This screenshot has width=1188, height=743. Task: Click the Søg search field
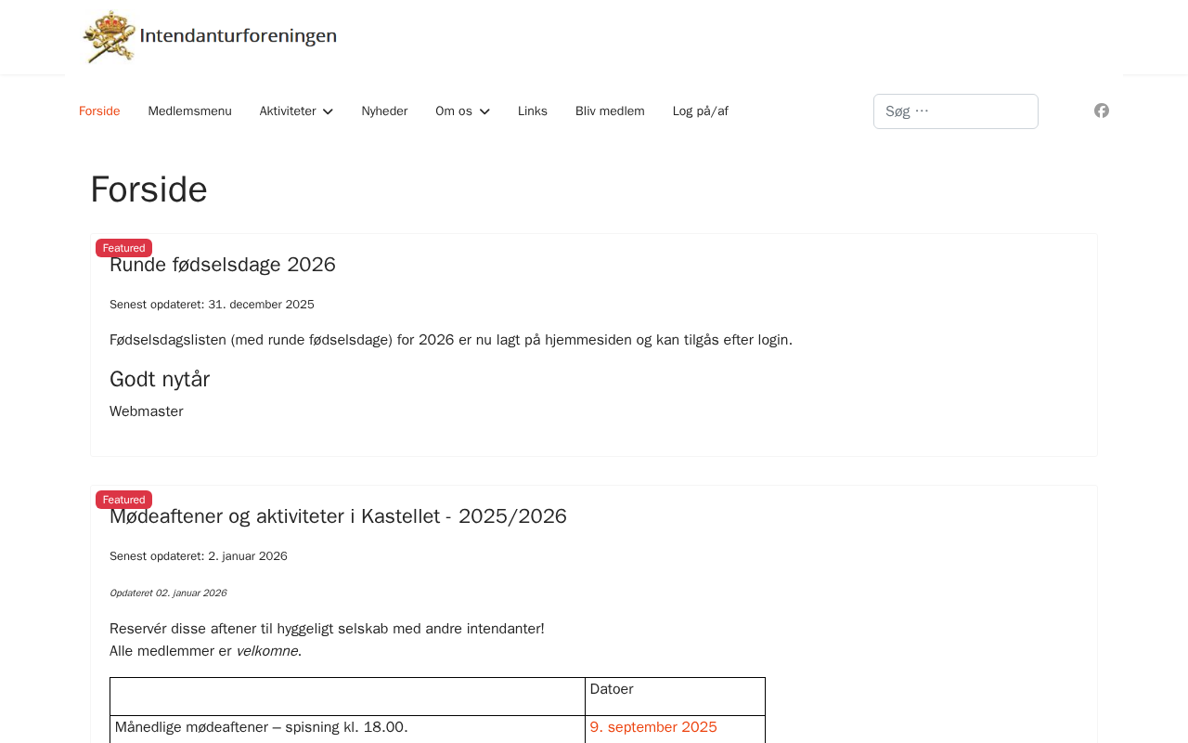[x=955, y=111]
